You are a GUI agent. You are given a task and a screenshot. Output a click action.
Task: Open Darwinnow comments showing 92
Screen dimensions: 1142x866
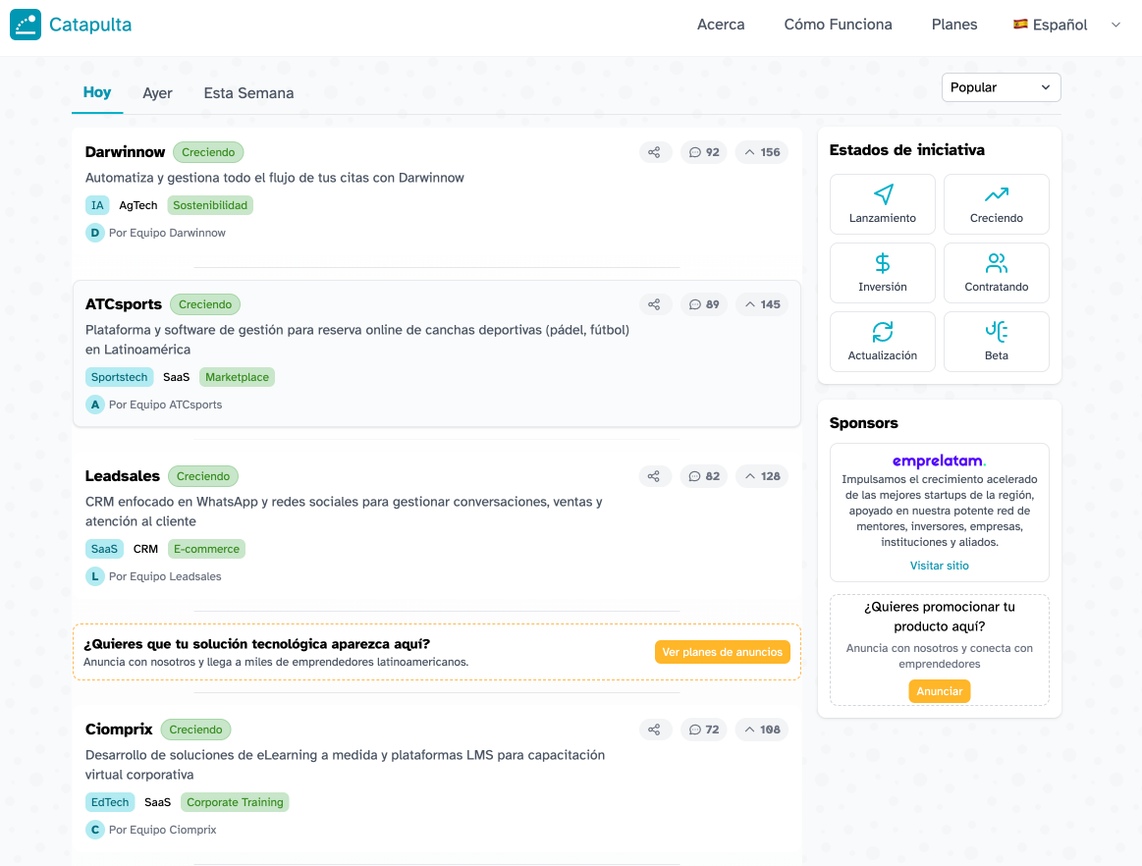click(x=703, y=152)
